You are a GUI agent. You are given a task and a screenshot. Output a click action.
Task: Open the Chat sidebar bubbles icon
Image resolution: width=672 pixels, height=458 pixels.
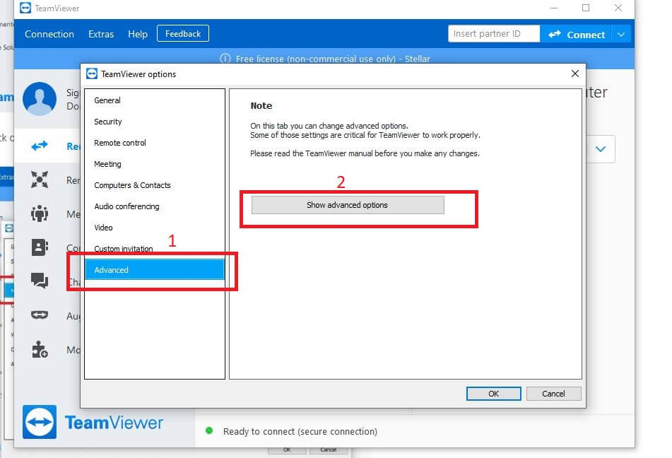[x=40, y=281]
